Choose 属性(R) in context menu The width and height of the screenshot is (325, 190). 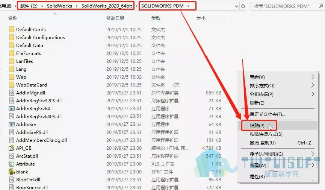tap(278, 177)
